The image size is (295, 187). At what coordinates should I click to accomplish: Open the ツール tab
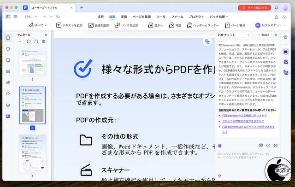pyautogui.click(x=161, y=17)
